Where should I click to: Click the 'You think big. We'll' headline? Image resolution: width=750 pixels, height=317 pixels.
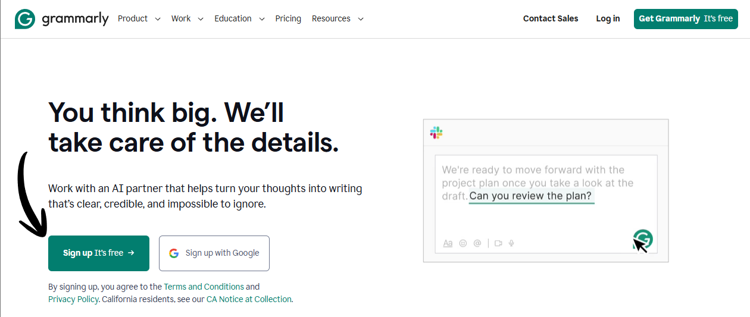pos(166,112)
